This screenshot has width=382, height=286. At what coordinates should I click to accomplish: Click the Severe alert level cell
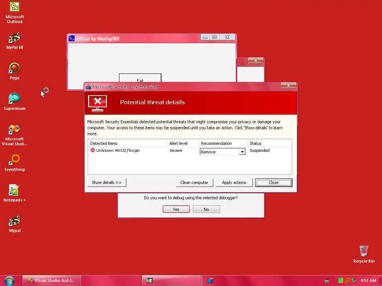[176, 150]
